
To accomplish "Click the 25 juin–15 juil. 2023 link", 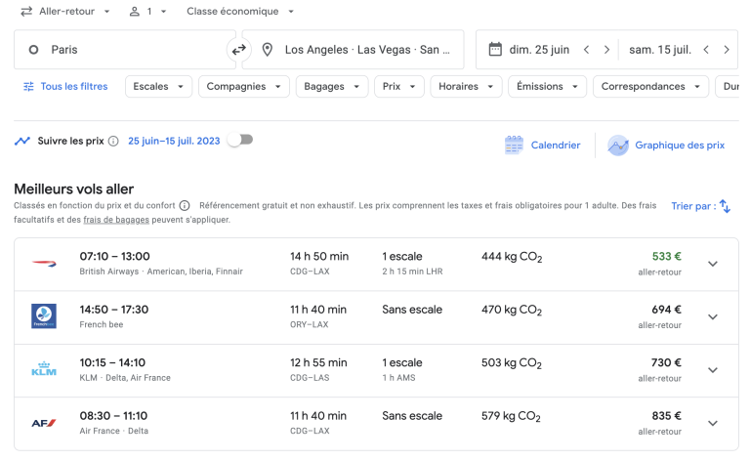I will tap(174, 141).
